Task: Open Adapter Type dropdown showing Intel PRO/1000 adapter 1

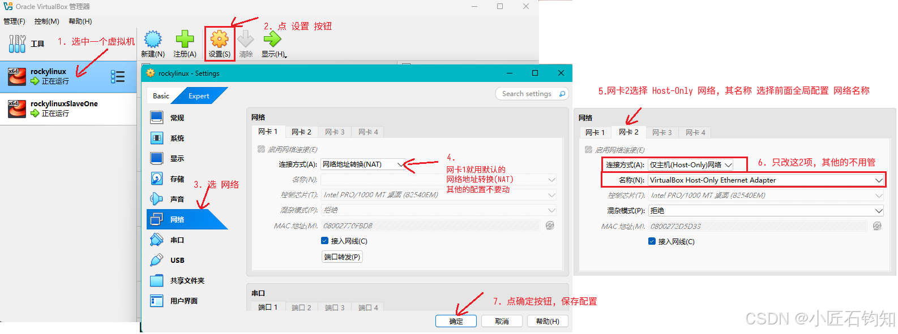Action: tap(439, 195)
